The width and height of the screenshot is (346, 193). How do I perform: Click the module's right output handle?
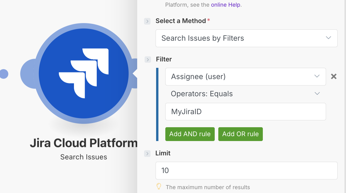(135, 73)
